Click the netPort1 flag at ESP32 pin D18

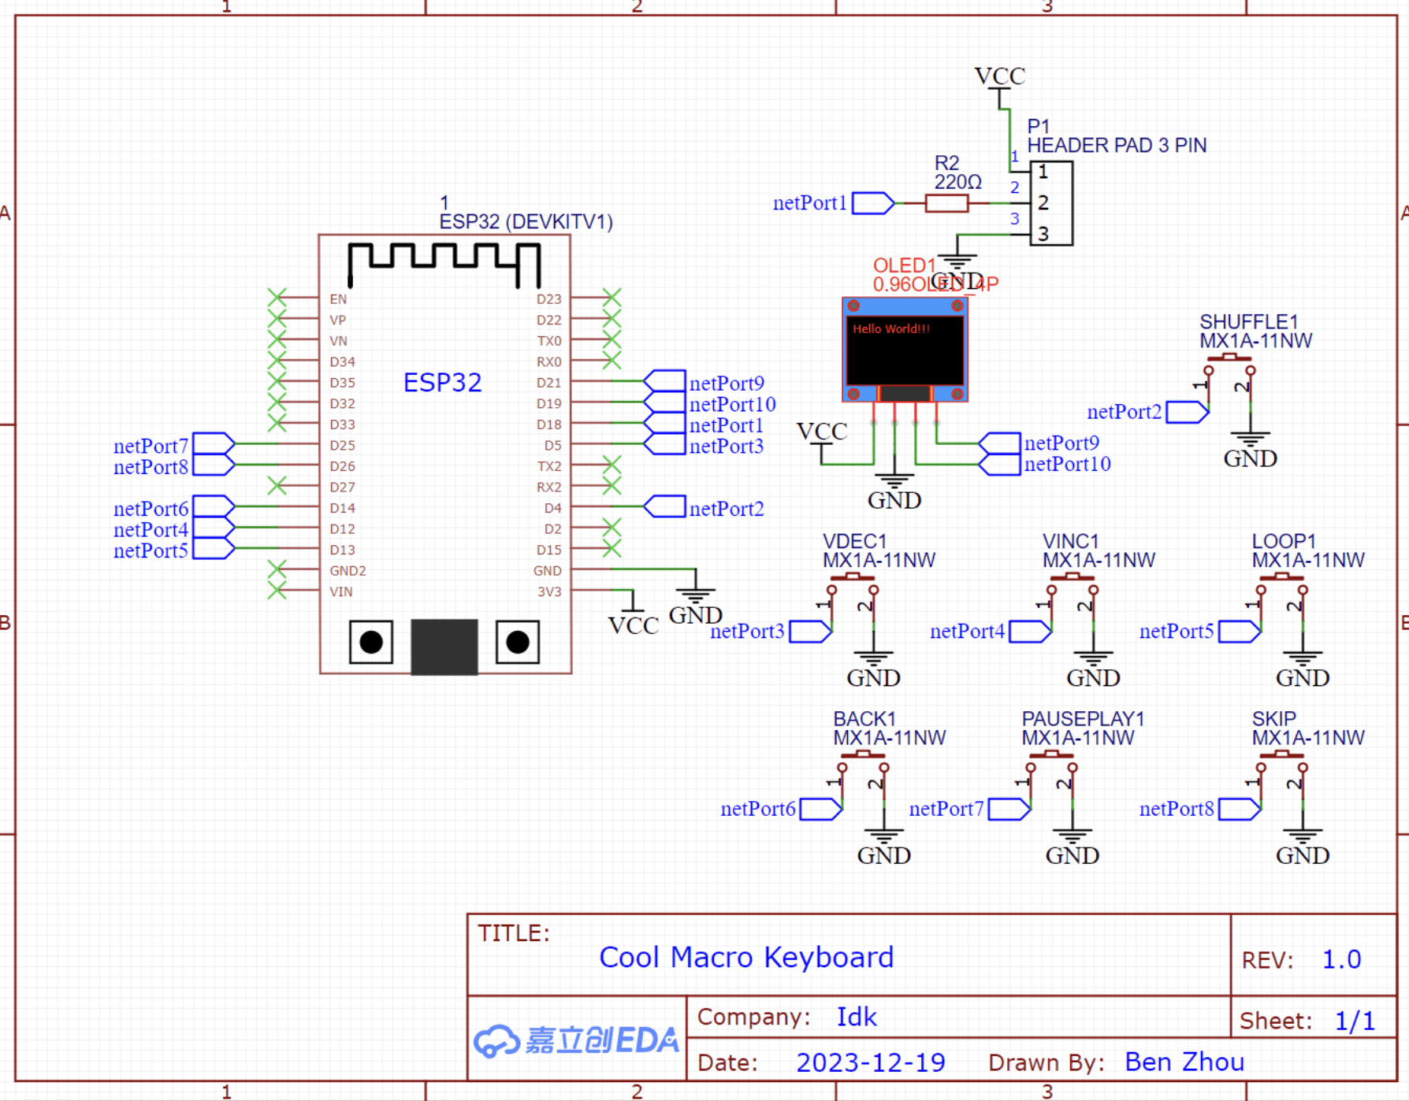pos(664,424)
